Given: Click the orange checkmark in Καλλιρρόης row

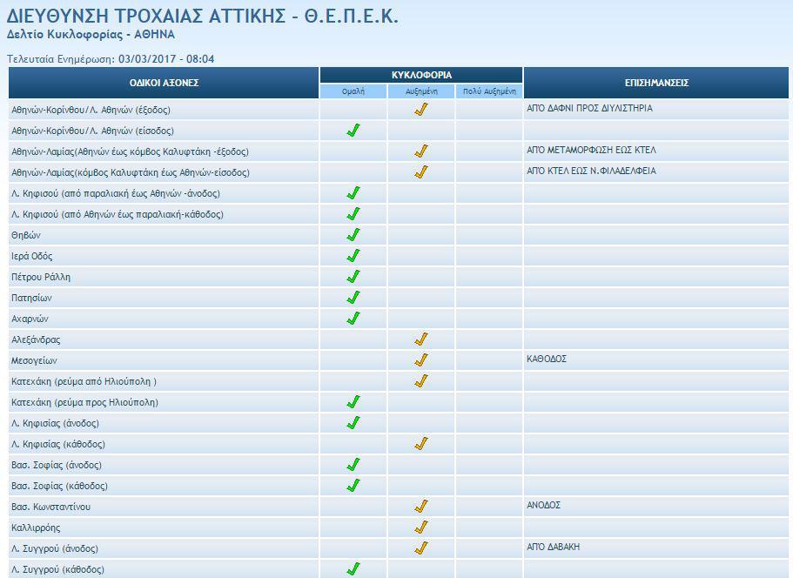Looking at the screenshot, I should pos(421,528).
